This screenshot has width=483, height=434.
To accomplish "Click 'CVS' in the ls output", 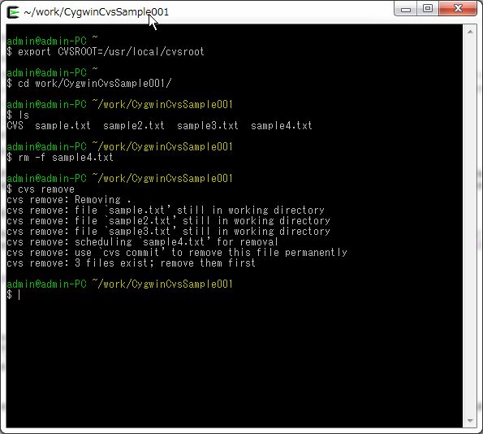I will tap(15, 125).
